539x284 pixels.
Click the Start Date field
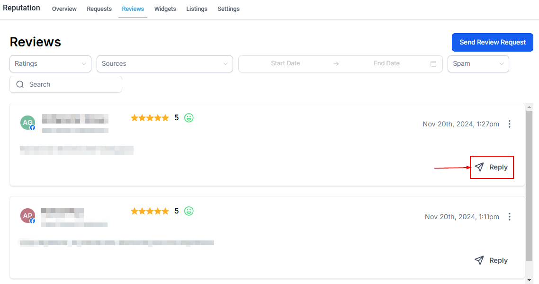point(285,63)
